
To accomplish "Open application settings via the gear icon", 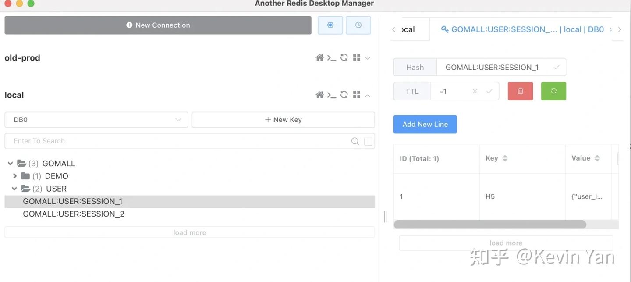I will 330,25.
